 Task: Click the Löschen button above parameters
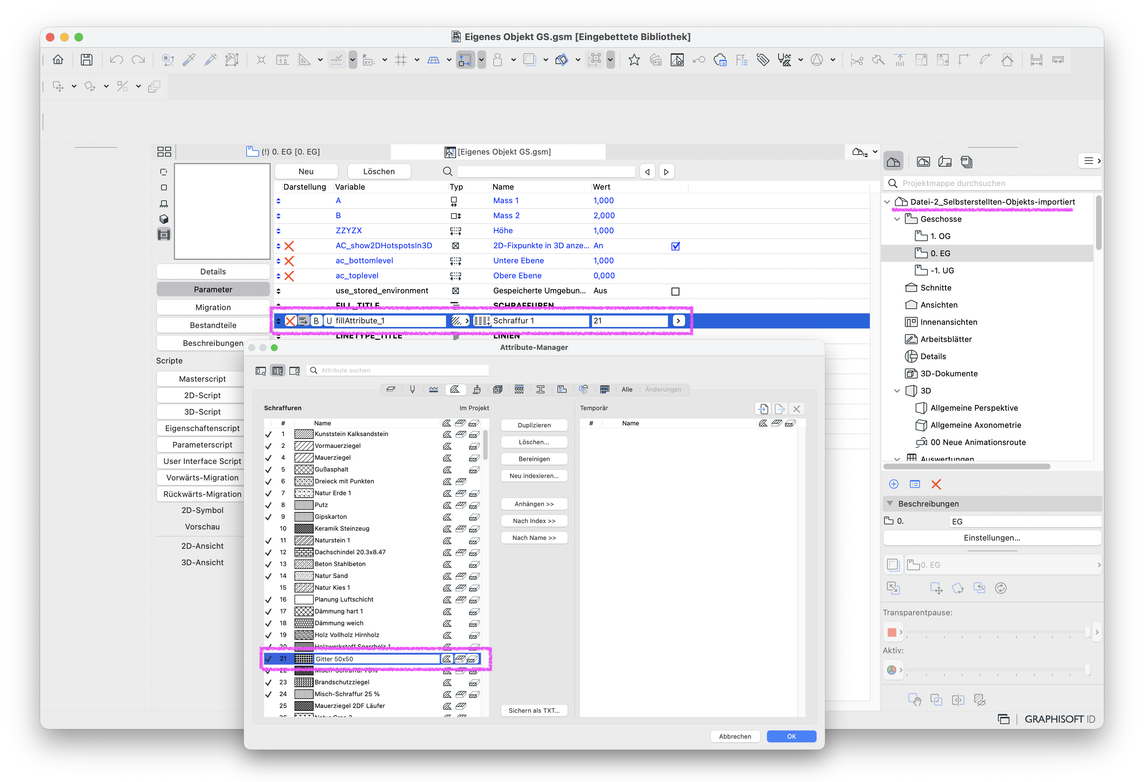click(x=379, y=171)
